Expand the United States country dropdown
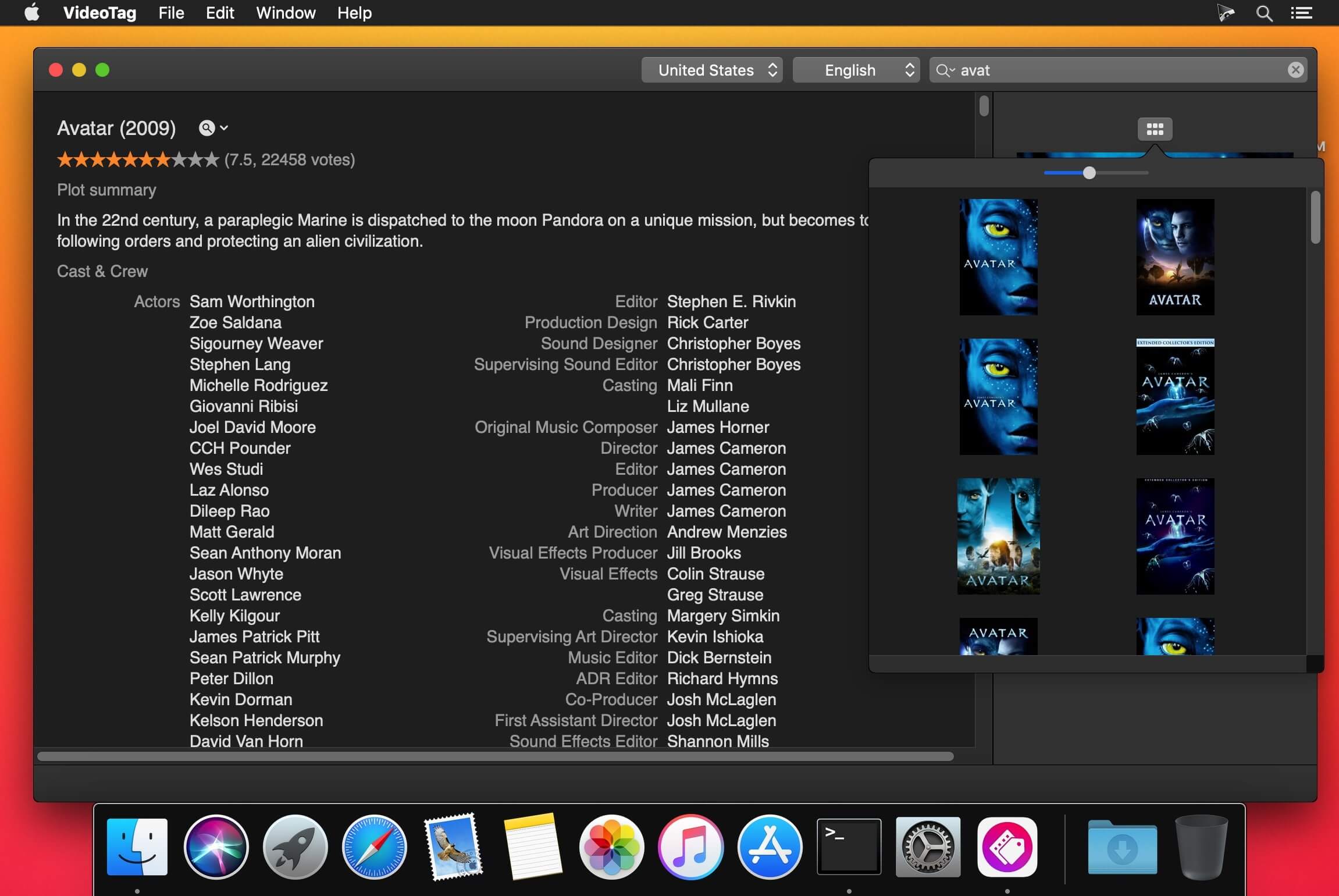1339x896 pixels. pyautogui.click(x=711, y=70)
